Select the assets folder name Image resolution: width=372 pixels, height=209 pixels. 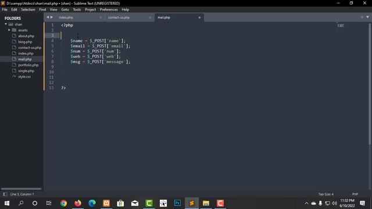click(23, 30)
